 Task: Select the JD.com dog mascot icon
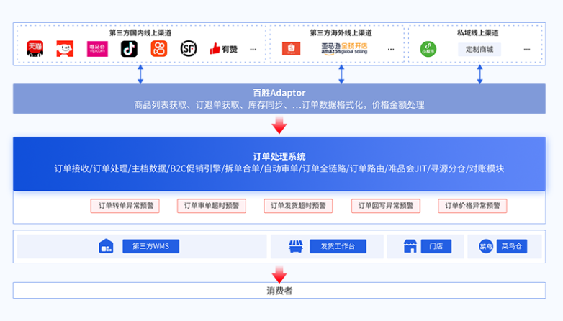65,48
